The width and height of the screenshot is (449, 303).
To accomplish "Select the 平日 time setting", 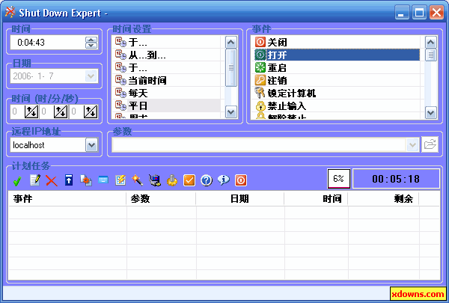I will (168, 106).
